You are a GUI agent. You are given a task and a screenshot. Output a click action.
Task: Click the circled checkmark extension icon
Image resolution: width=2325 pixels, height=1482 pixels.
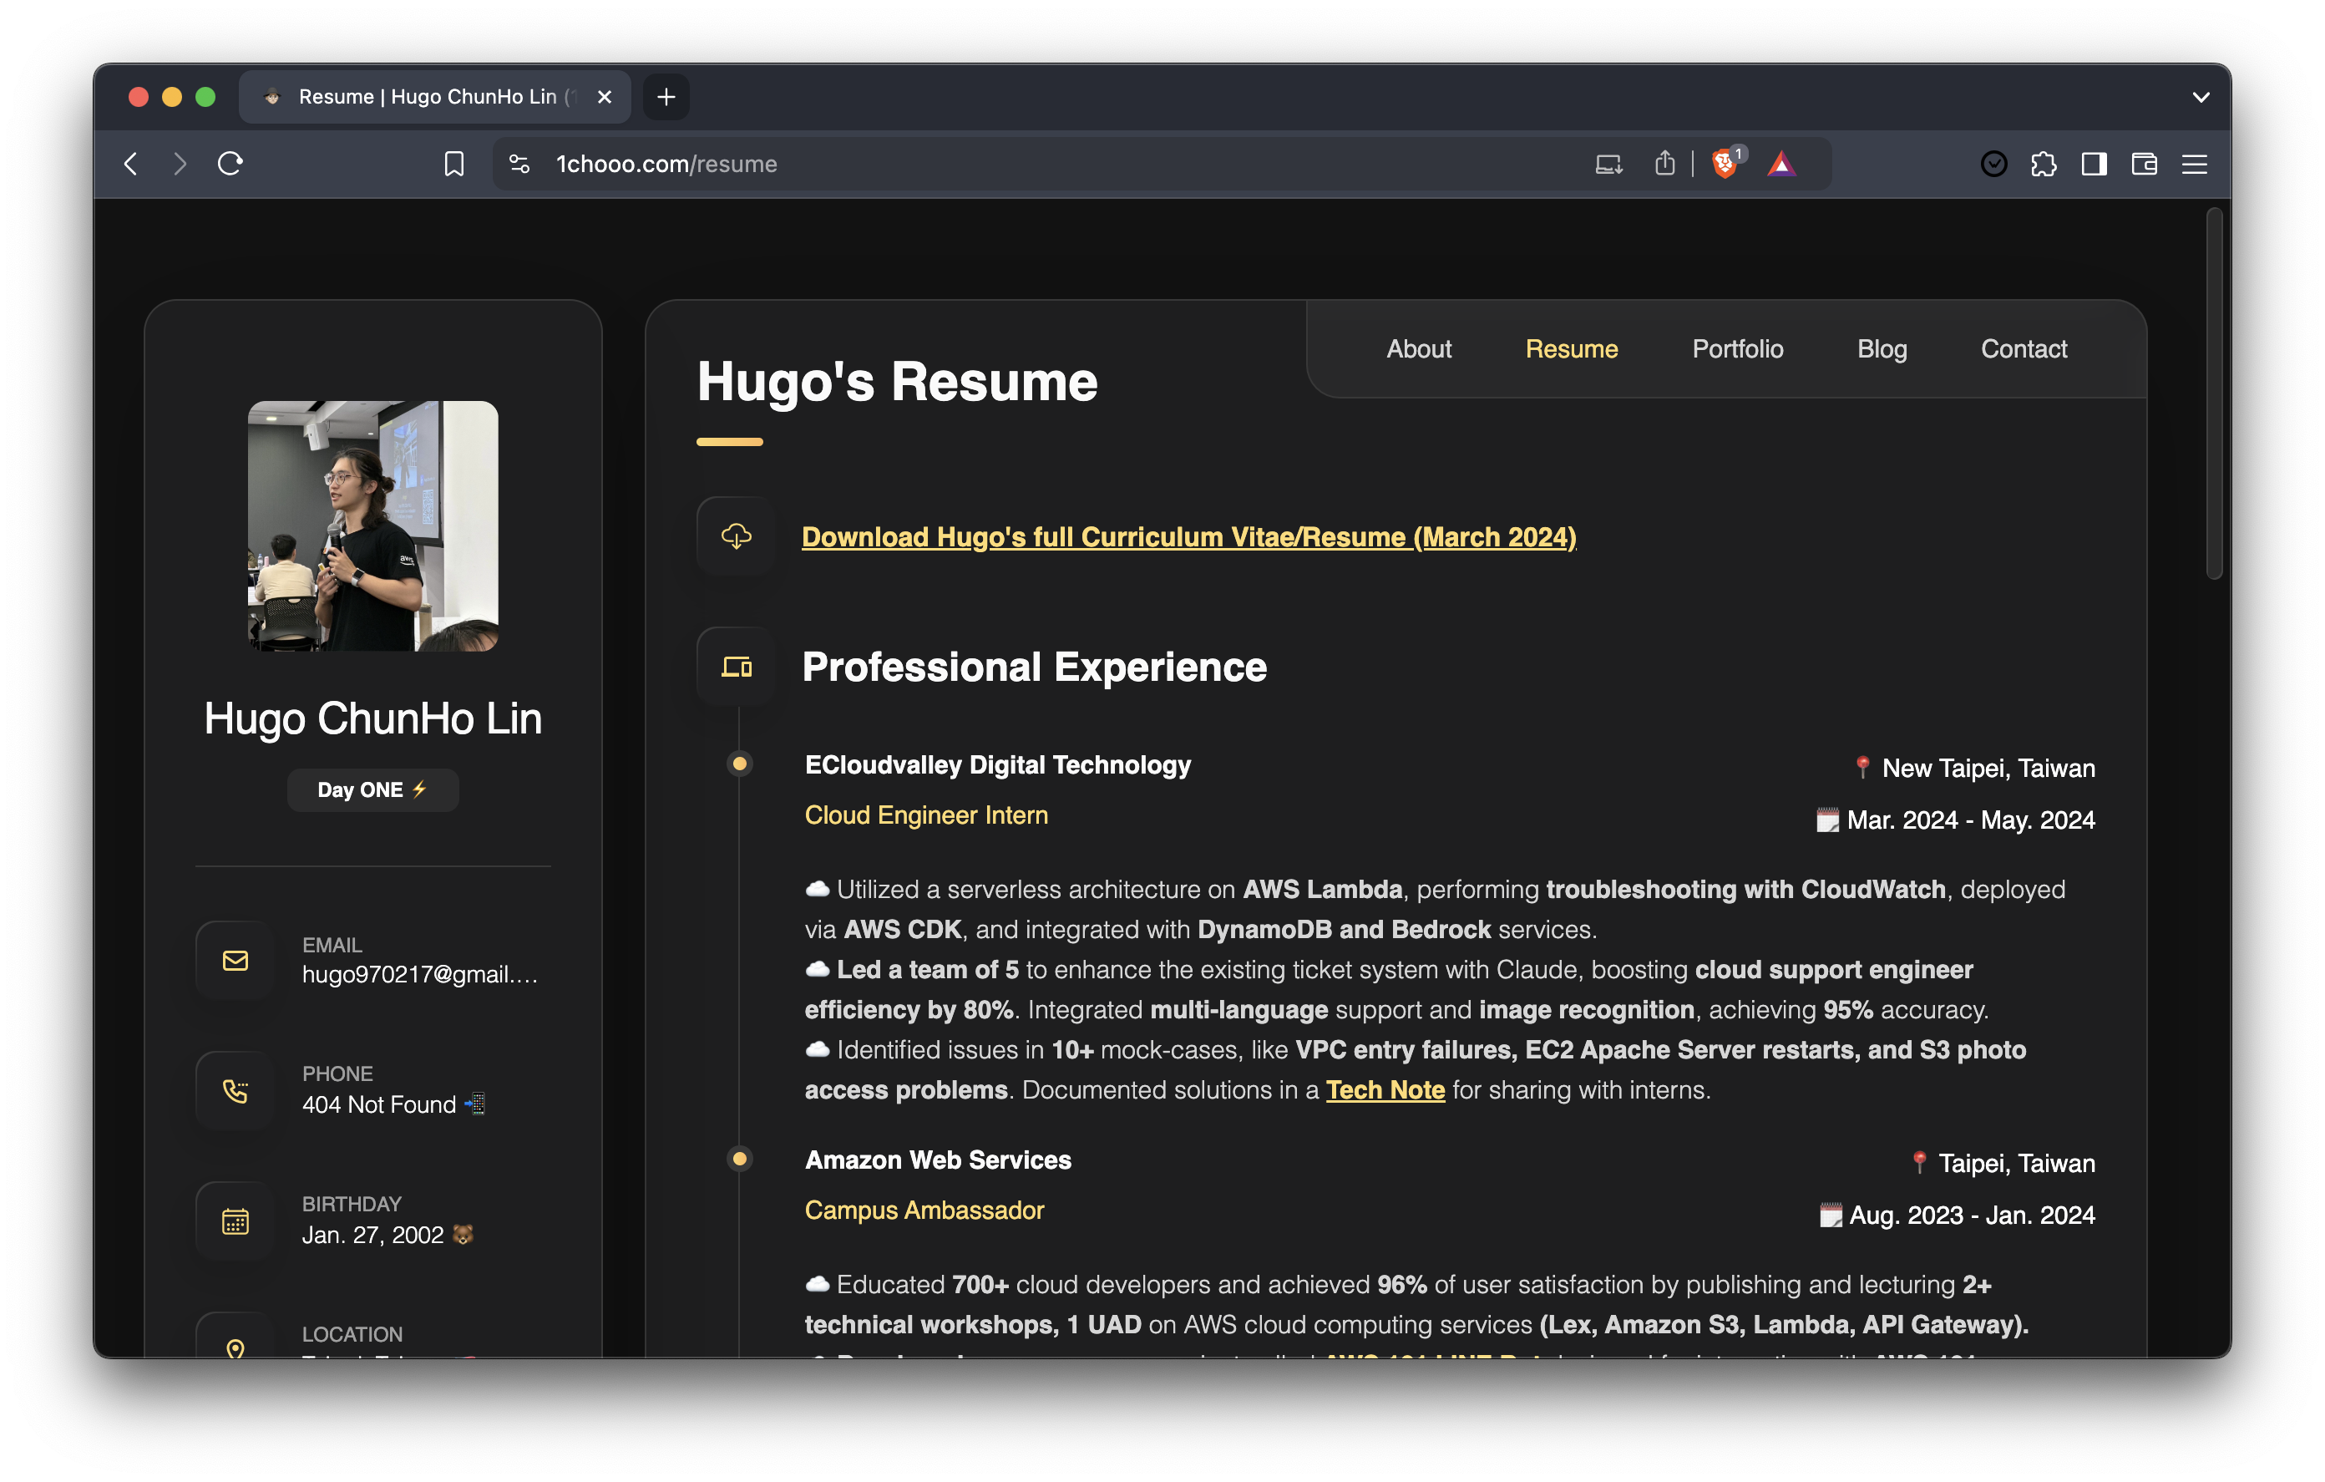pos(1993,163)
